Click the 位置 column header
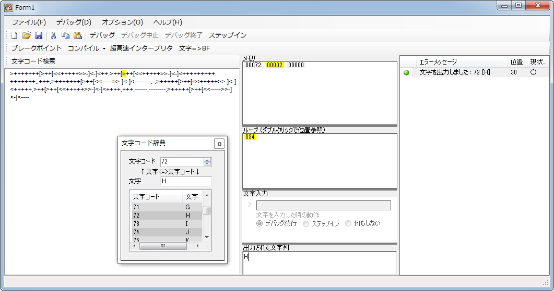This screenshot has width=554, height=291. 517,62
